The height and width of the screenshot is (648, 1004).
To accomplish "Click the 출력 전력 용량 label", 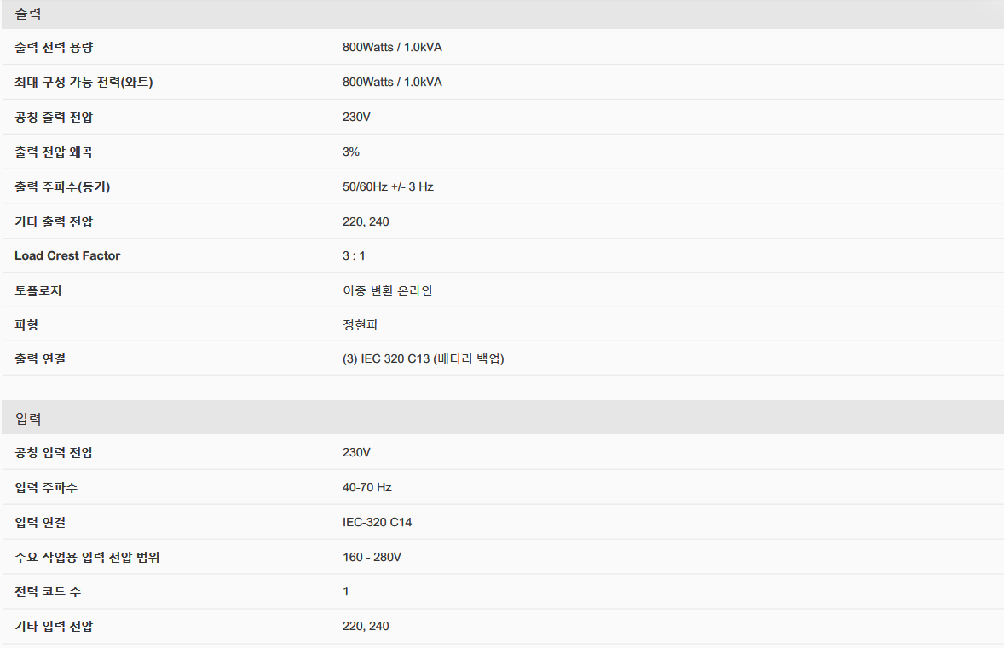I will (54, 47).
